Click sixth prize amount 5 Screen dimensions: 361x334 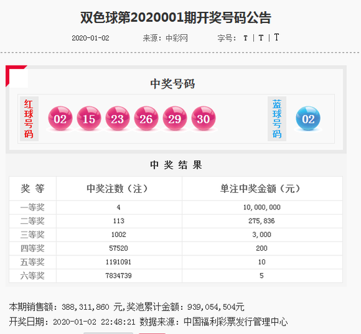coord(261,276)
